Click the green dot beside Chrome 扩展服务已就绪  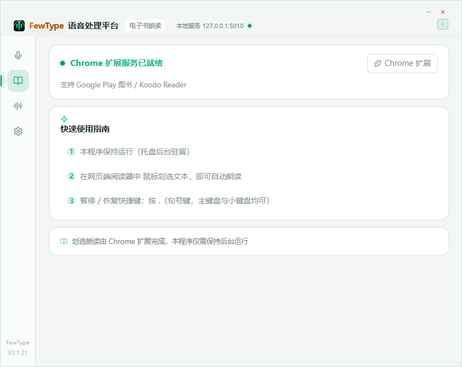click(x=63, y=63)
